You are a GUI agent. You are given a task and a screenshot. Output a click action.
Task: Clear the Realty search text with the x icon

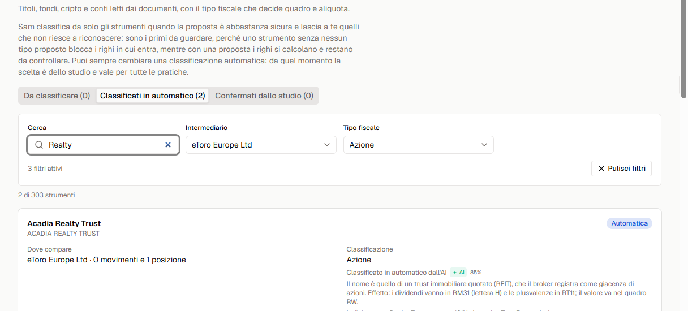167,145
